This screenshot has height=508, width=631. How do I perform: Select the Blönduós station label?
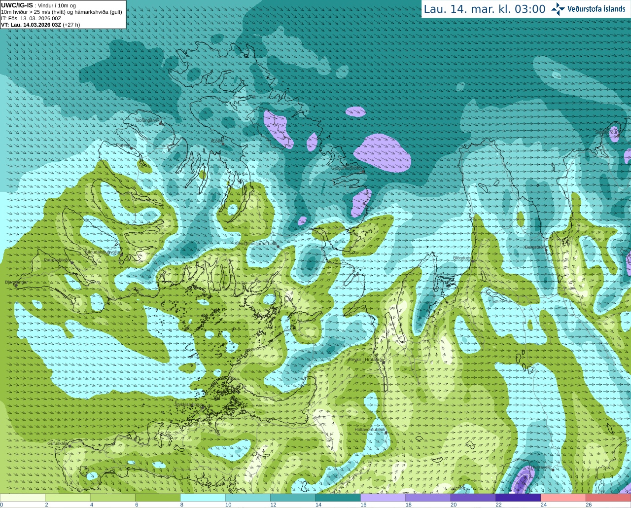point(462,258)
